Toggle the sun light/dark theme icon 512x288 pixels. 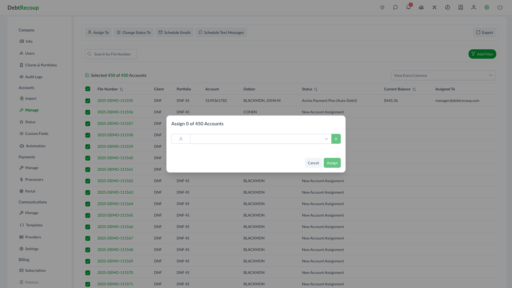point(382,7)
